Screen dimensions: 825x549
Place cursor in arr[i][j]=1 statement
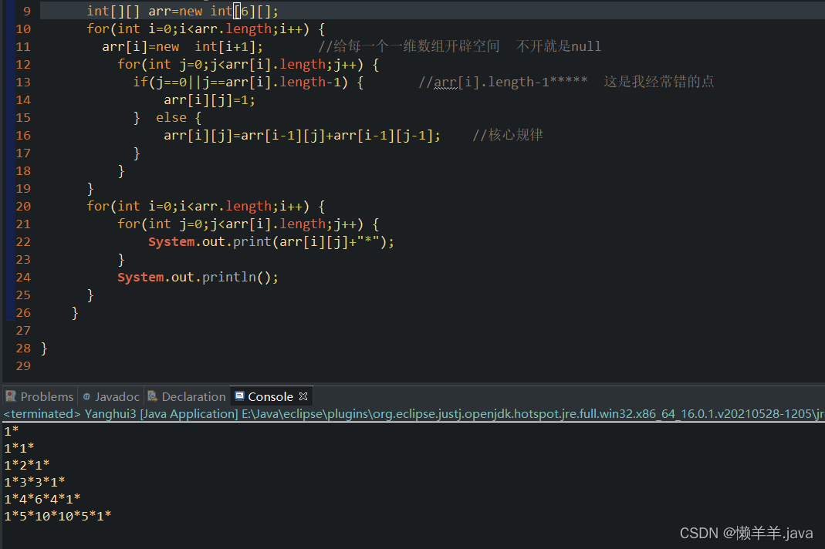(208, 100)
